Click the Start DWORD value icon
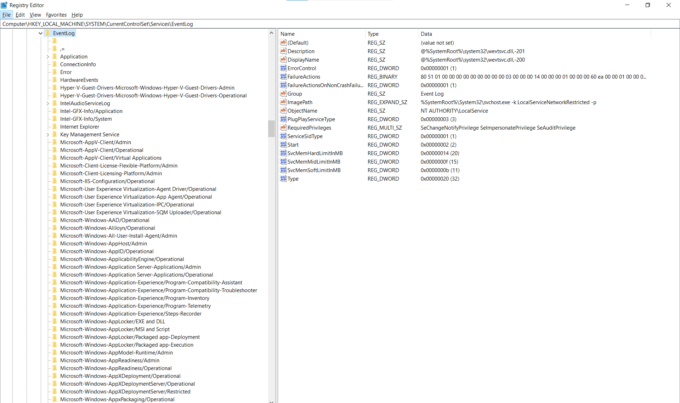680x403 pixels. tap(283, 144)
